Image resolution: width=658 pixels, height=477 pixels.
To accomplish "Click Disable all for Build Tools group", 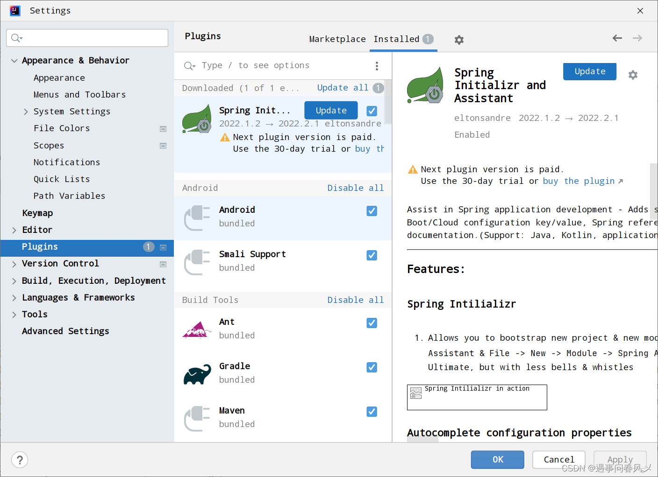I will coord(356,300).
